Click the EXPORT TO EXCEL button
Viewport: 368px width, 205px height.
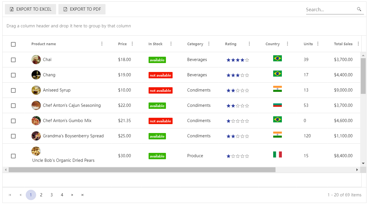pyautogui.click(x=30, y=9)
